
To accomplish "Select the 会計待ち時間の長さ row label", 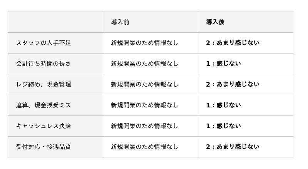I will (44, 64).
